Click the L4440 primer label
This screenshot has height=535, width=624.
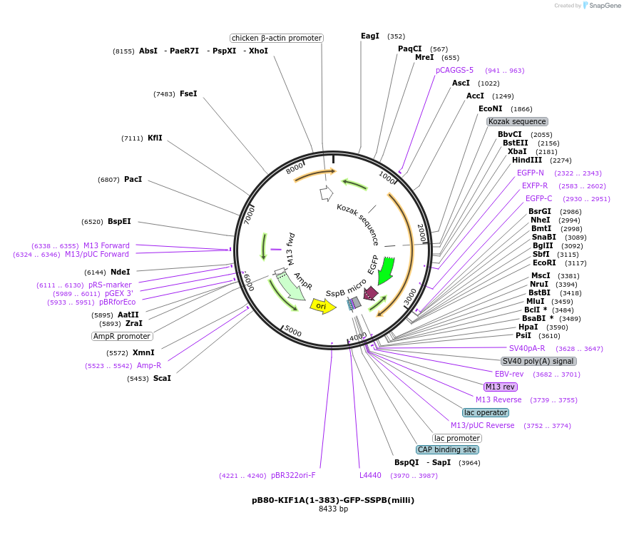click(x=370, y=475)
